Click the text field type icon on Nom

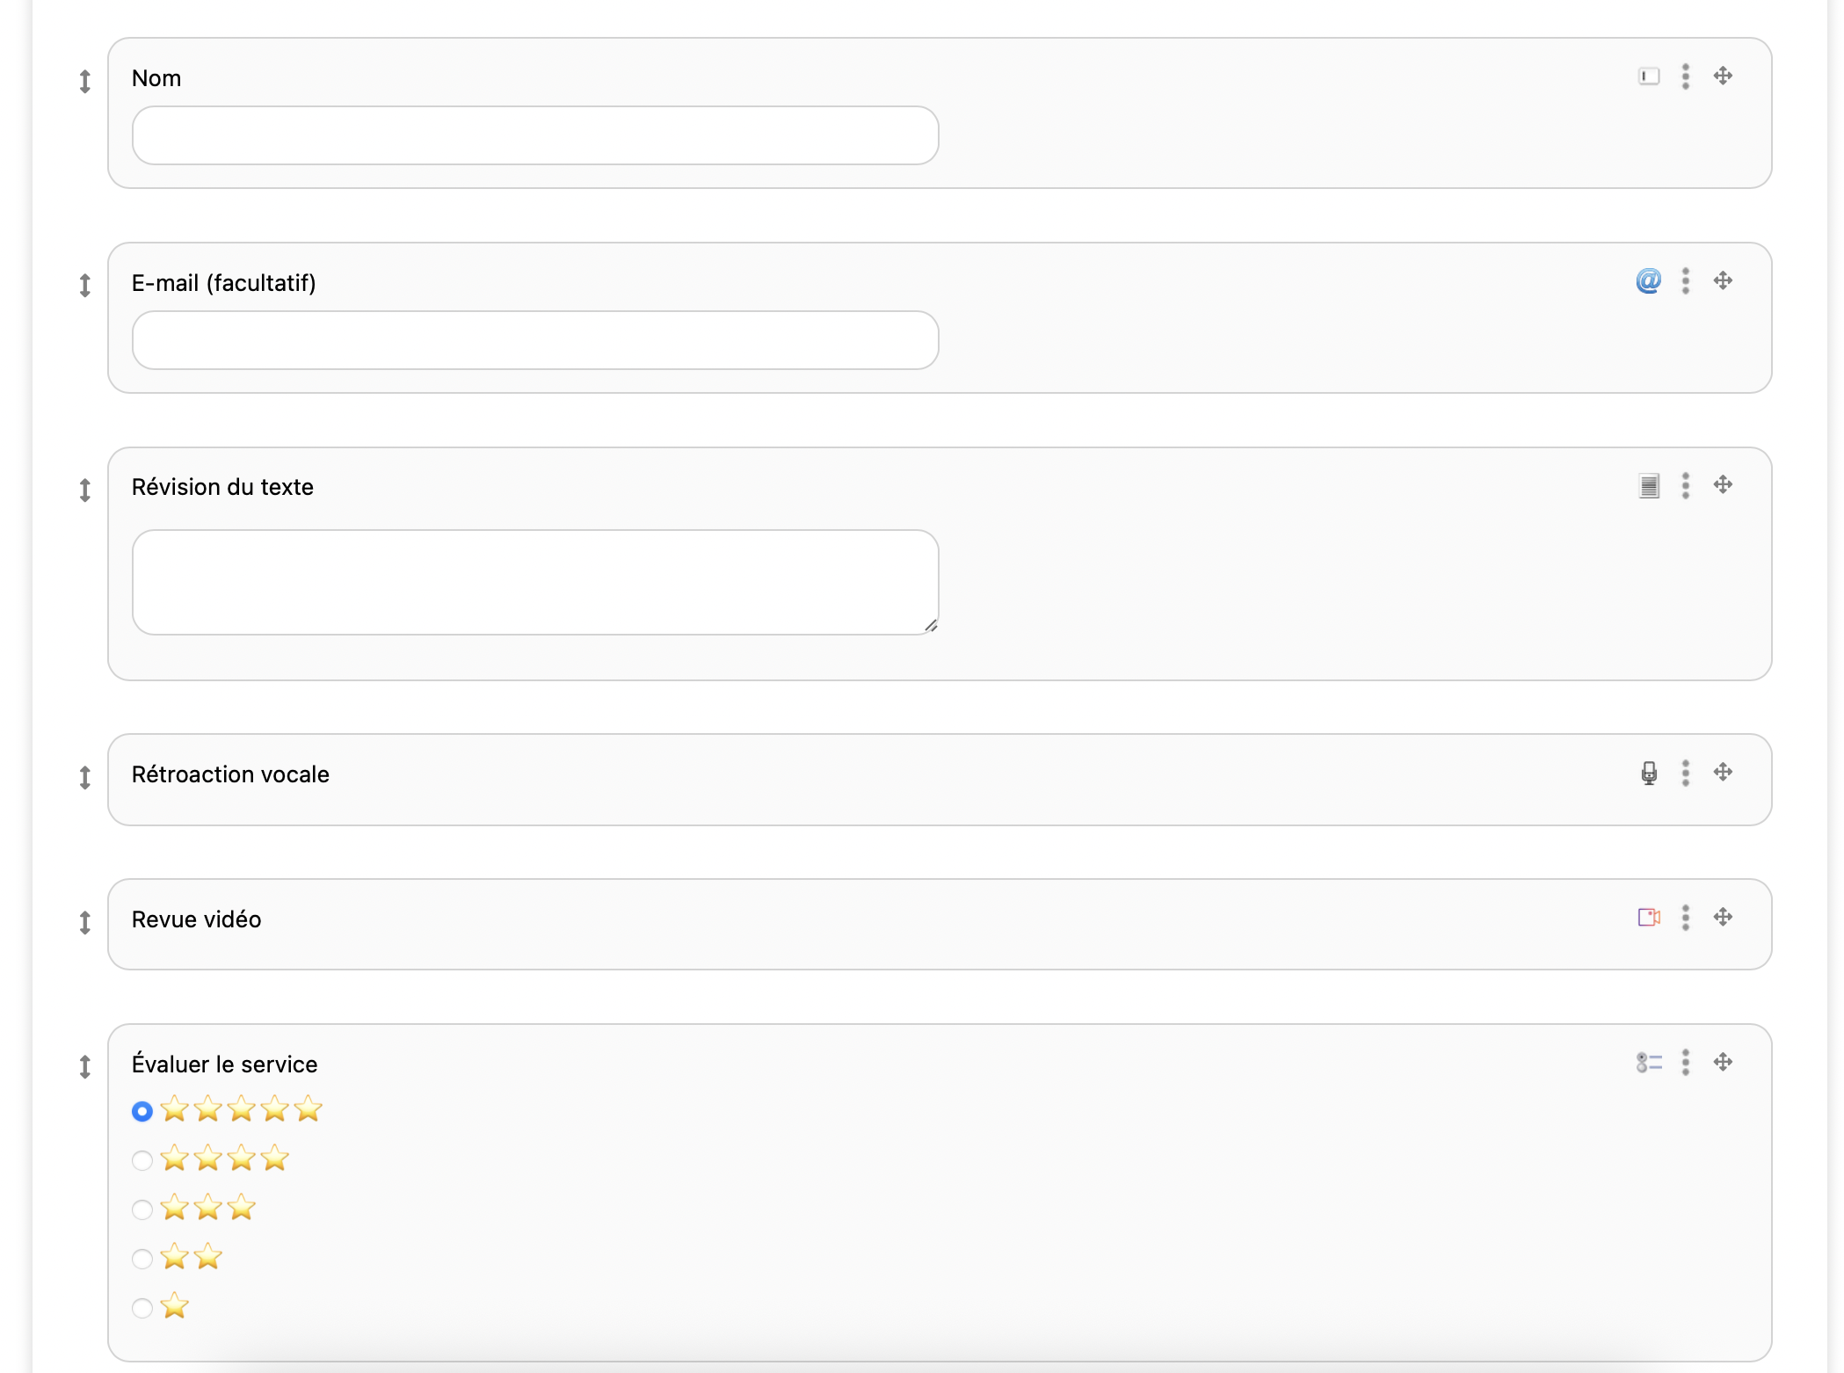point(1649,76)
